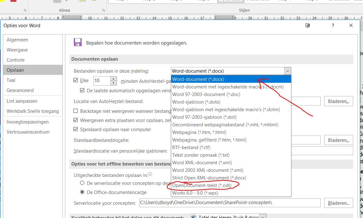This screenshot has height=218, width=363.
Task: Collapse the Bestanden opslaan in deze indeling dropdown arrow
Action: (x=288, y=71)
